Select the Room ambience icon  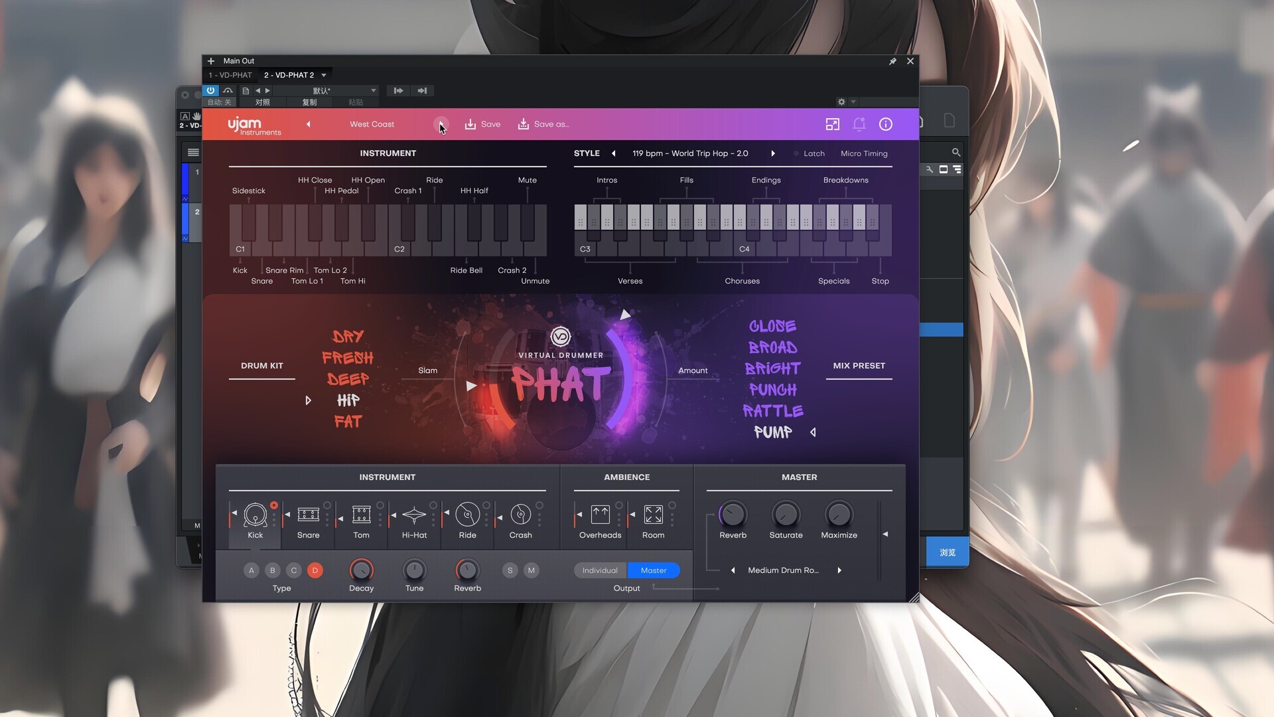[x=654, y=515]
